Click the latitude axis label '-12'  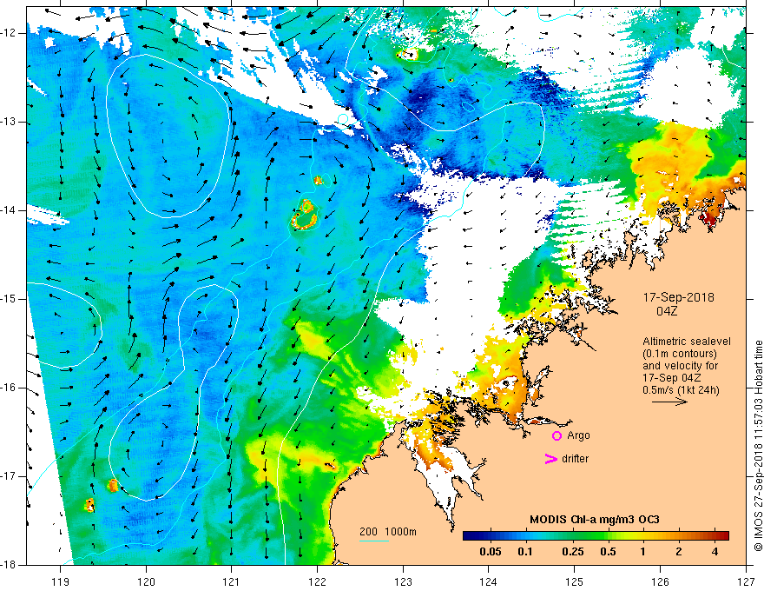[9, 33]
